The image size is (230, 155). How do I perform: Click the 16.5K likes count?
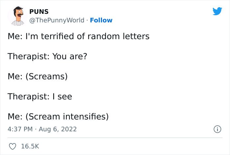tap(30, 146)
